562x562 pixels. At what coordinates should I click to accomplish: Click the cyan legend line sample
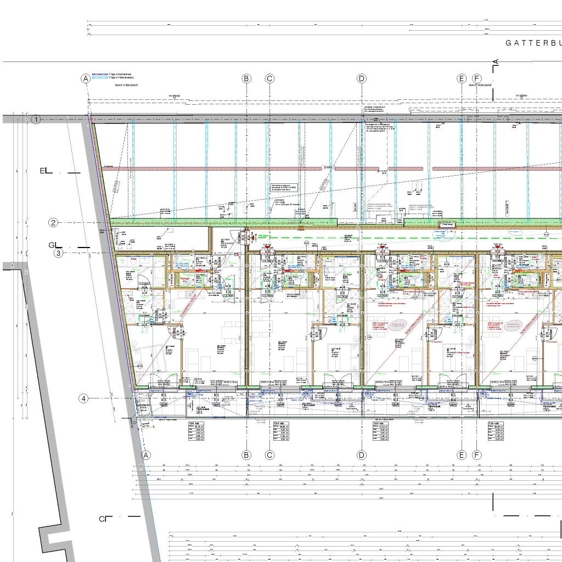click(100, 77)
